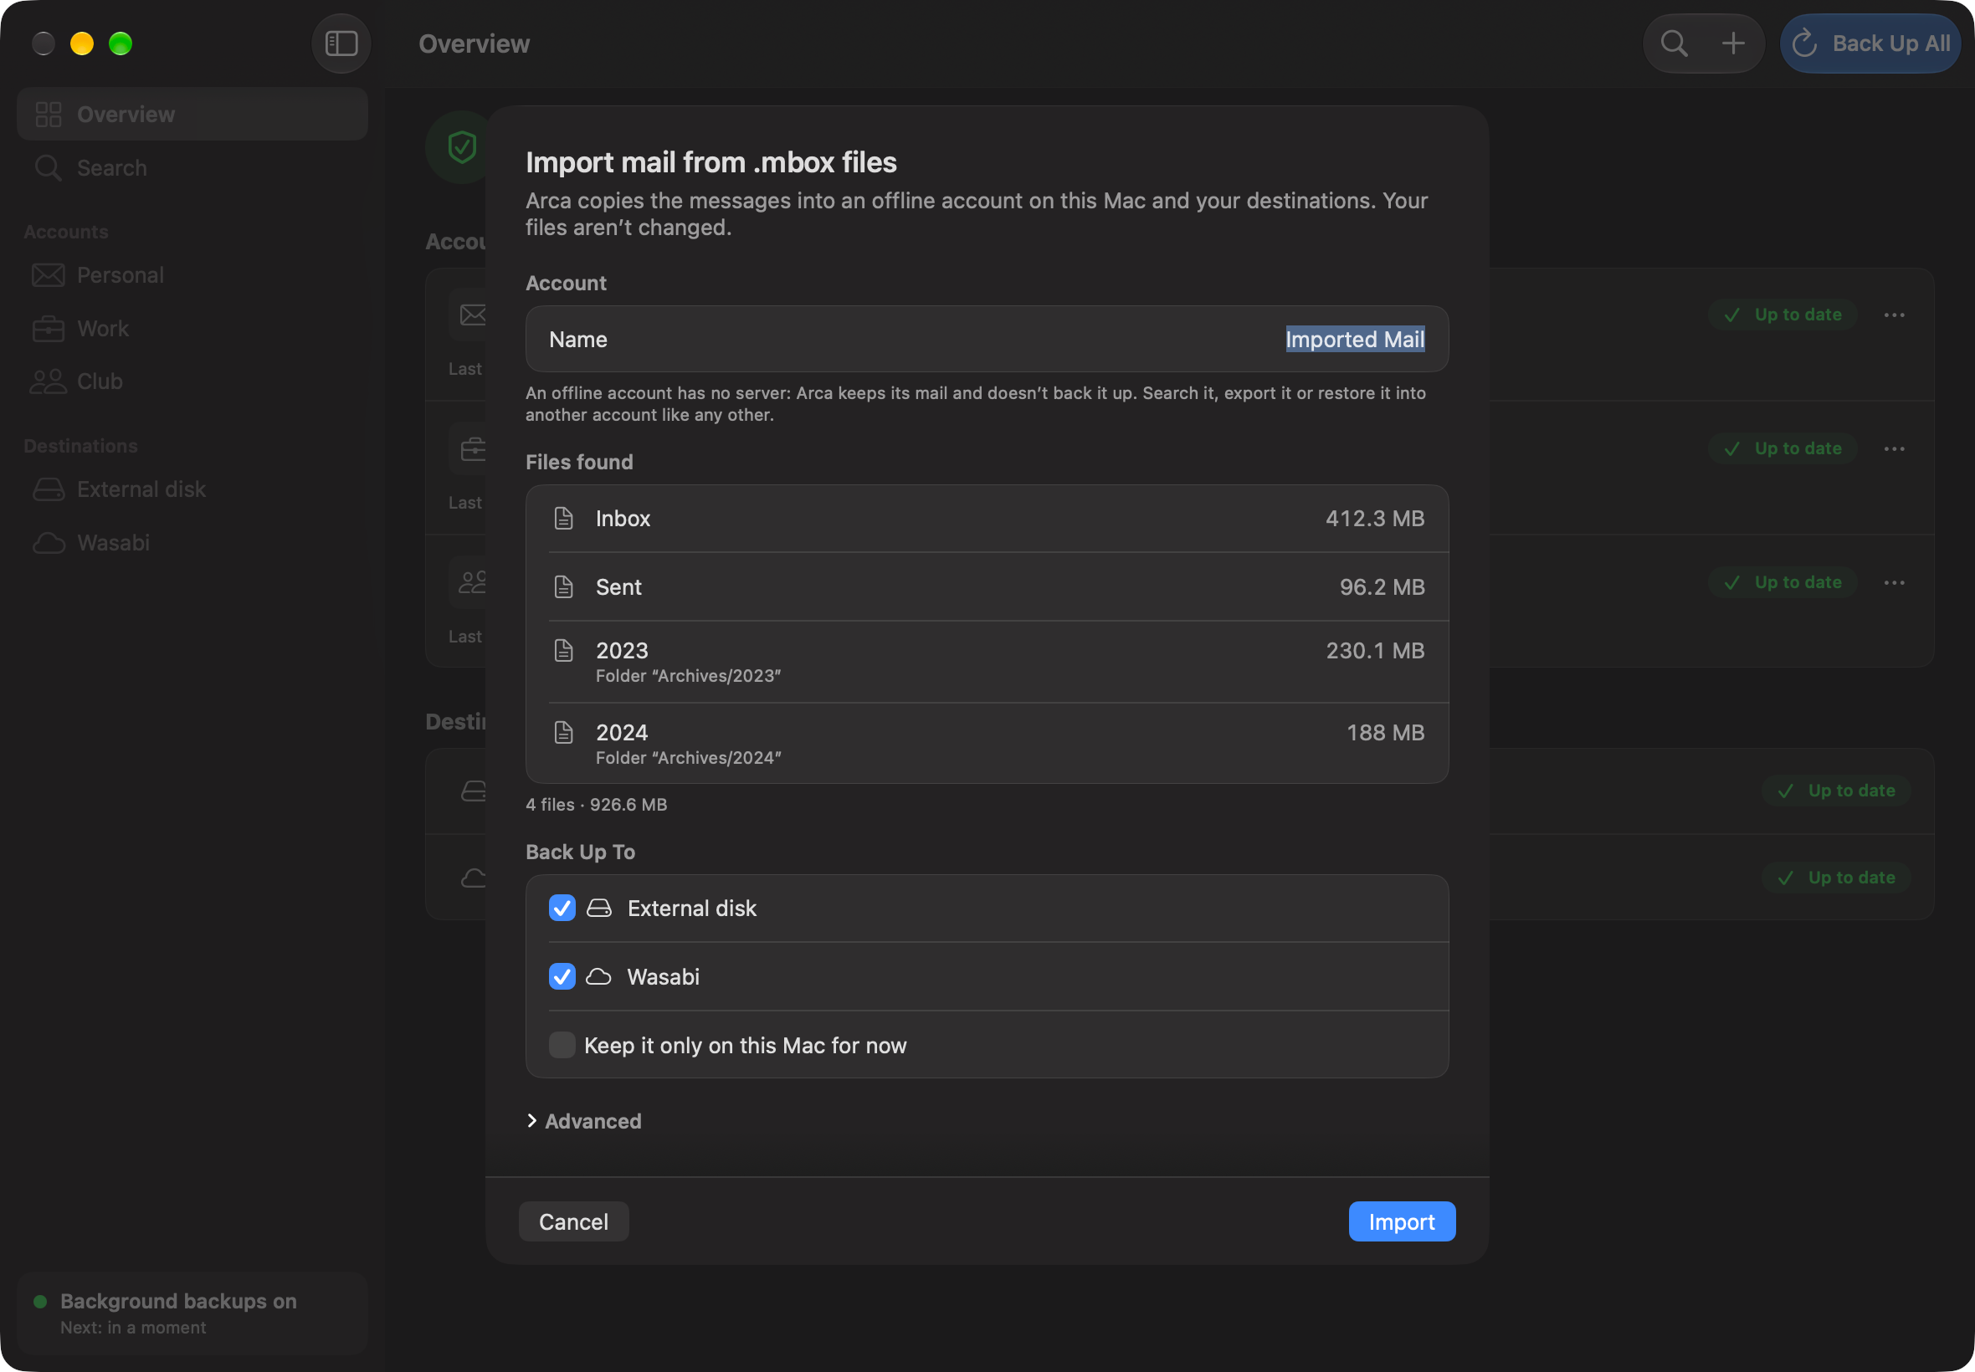Viewport: 1975px width, 1372px height.
Task: Open the second account's more options ellipsis
Action: (x=1894, y=448)
